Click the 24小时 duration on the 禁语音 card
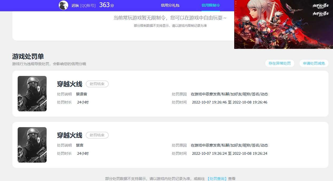Screen dimensions: 333x181 click(83, 102)
